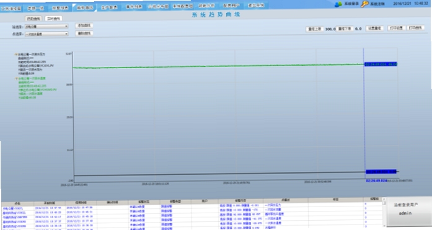This screenshot has height=230, width=432.
Task: Open the 报警列表 top navigation tab
Action: pyautogui.click(x=60, y=8)
